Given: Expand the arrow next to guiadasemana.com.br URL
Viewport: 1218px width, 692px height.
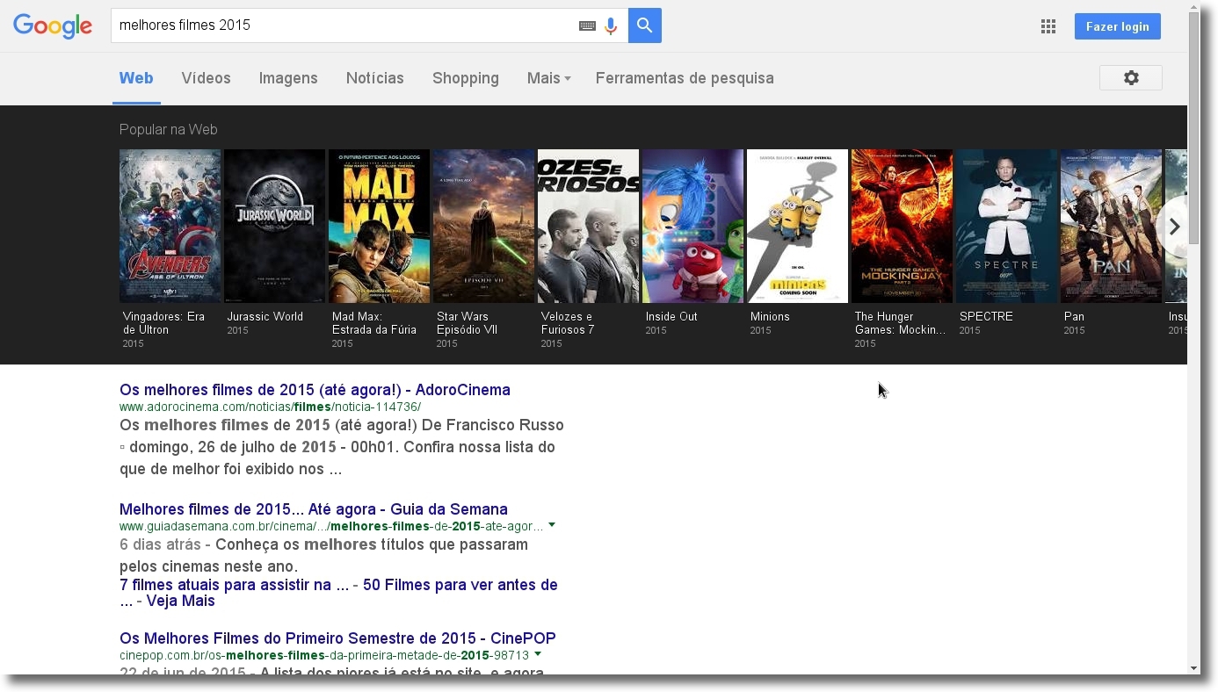Looking at the screenshot, I should coord(552,525).
